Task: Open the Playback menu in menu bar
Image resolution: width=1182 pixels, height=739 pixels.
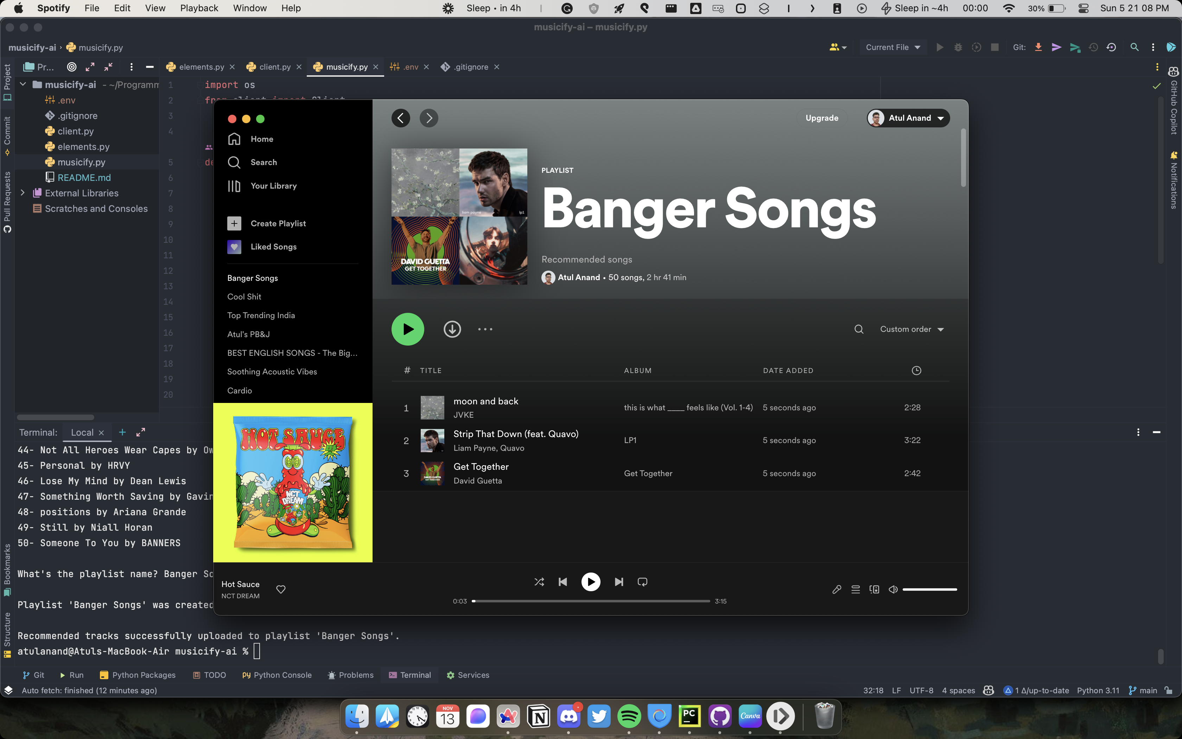Action: coord(199,8)
